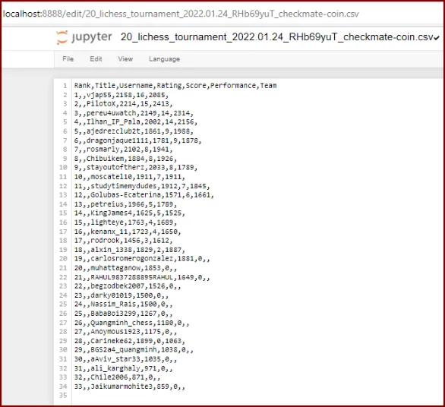Click the line with petreius
Image resolution: width=445 pixels, height=407 pixels.
[x=125, y=204]
